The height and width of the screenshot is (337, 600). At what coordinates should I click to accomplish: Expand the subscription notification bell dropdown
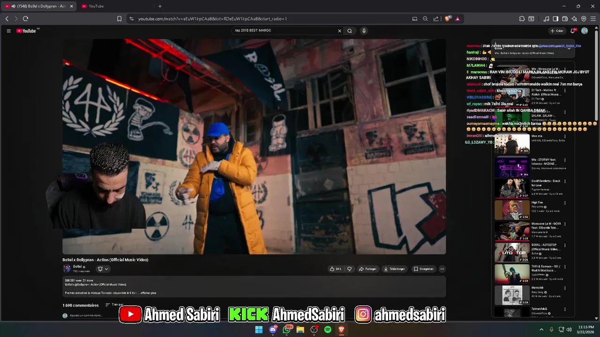(103, 269)
